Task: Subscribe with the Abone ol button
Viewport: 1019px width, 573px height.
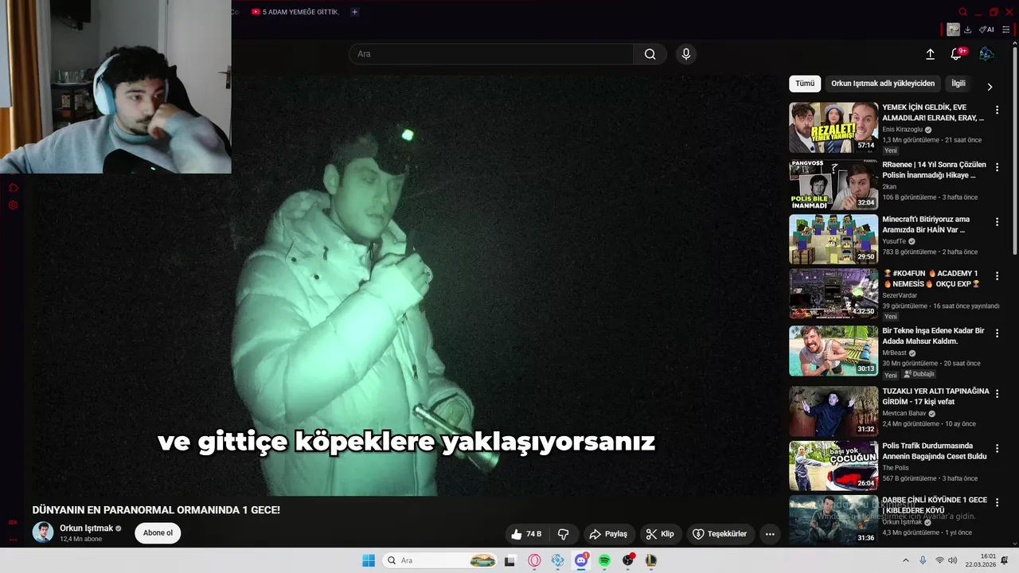Action: [158, 533]
